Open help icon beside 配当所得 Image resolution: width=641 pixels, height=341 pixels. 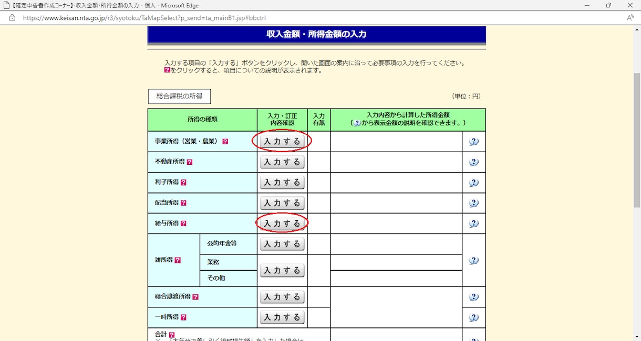[183, 203]
